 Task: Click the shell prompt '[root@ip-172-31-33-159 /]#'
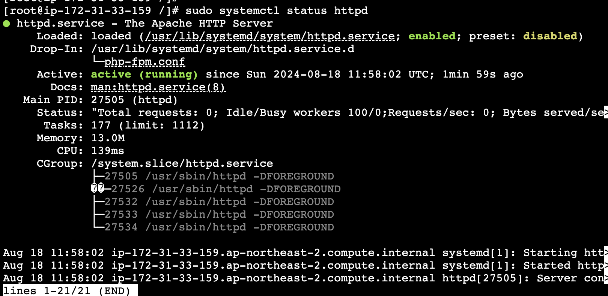pos(91,11)
